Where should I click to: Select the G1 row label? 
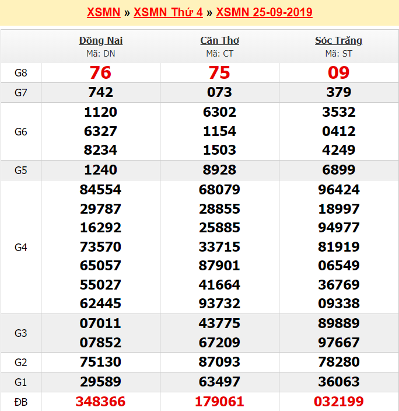click(20, 382)
